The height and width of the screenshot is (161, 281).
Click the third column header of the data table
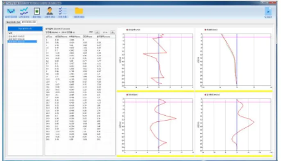tap(75, 37)
